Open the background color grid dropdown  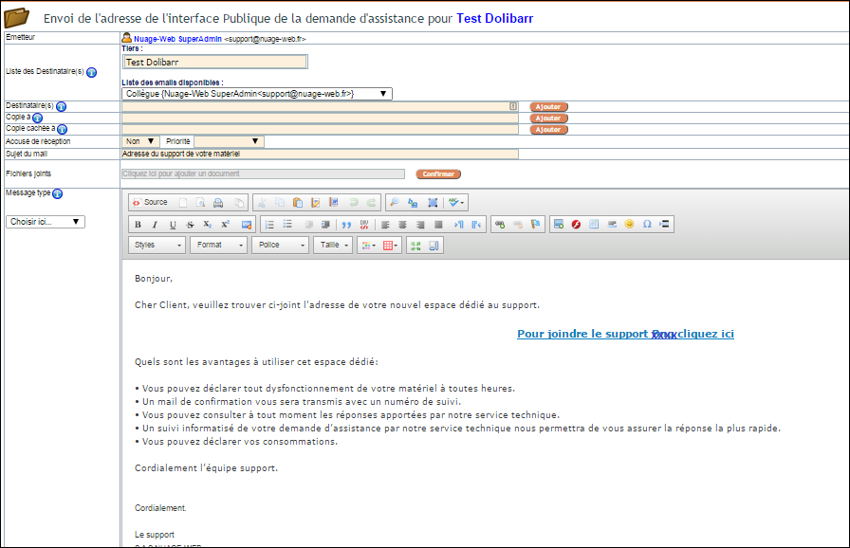391,246
